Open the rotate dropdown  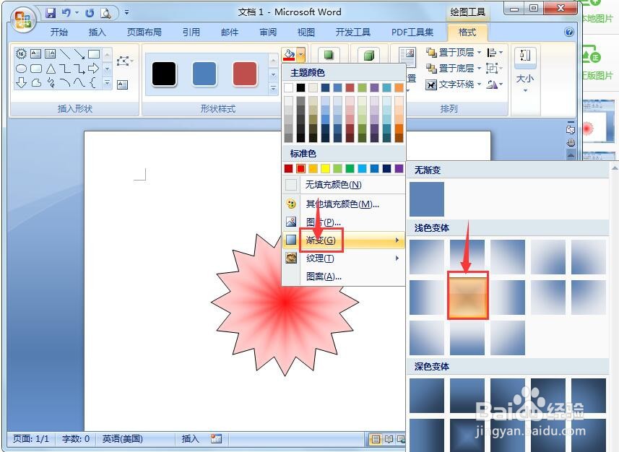[x=495, y=84]
